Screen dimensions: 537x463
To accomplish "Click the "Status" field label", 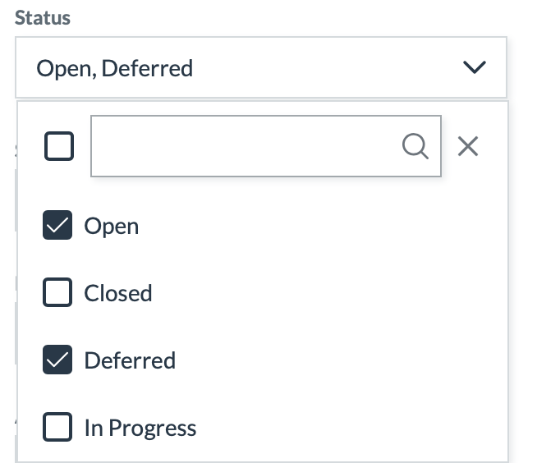I will [43, 18].
